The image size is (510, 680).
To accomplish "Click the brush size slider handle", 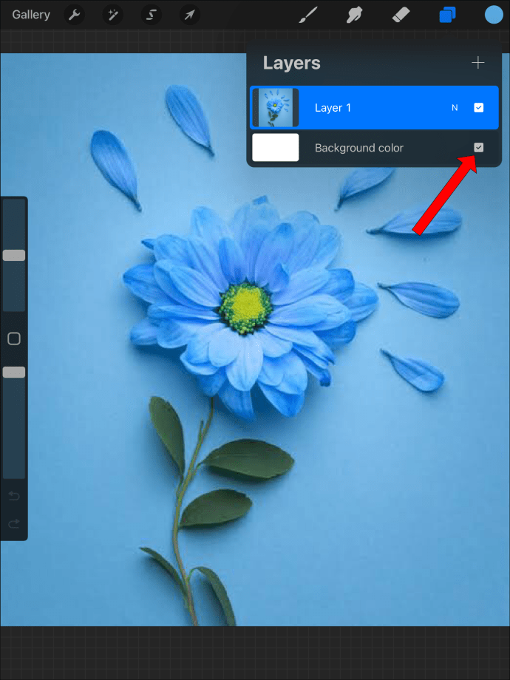I will click(x=14, y=256).
